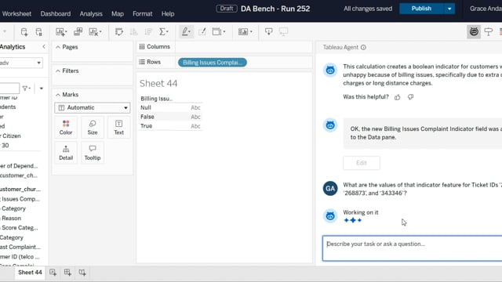Click the Pause Auto Updates icon

coord(38,31)
